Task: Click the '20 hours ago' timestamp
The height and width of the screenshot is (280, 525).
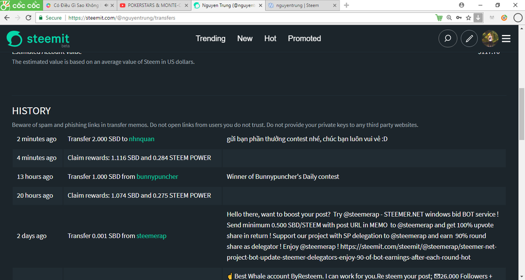Action: coord(35,195)
